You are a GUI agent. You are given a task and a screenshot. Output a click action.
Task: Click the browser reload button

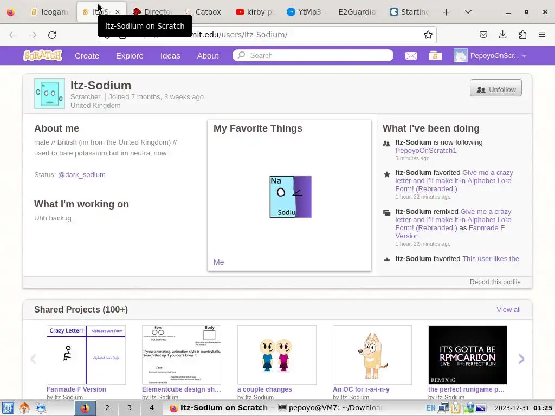52,35
